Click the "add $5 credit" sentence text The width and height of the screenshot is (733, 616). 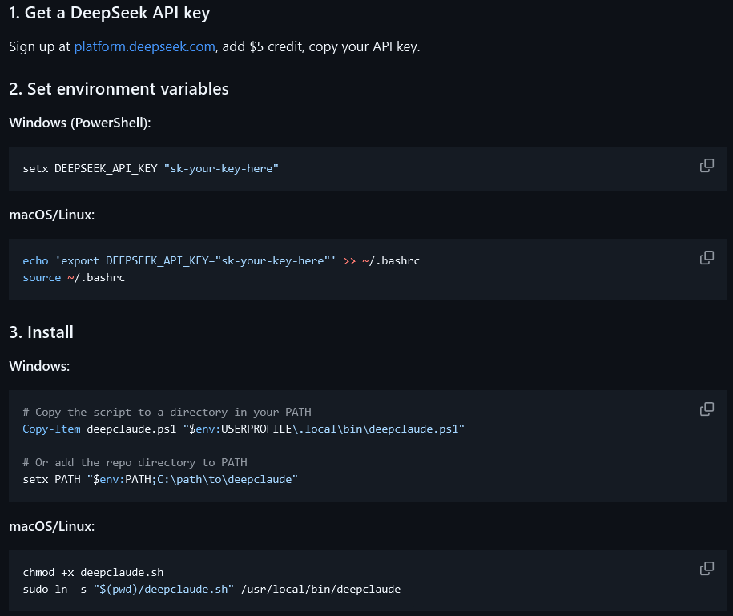pos(262,46)
